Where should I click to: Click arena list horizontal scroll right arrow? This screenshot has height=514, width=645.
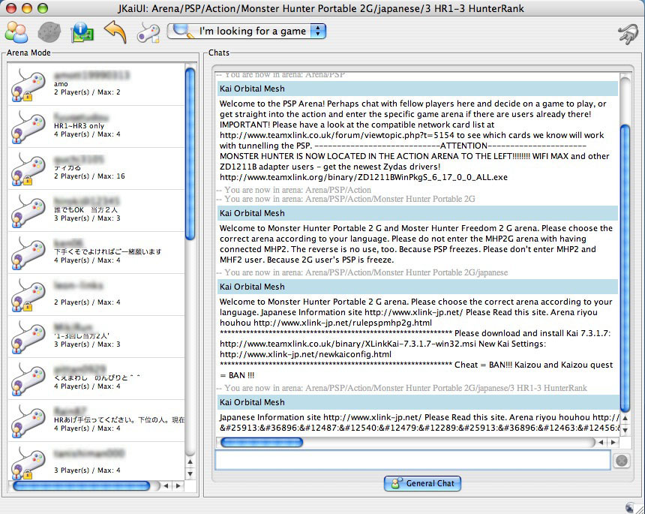(x=178, y=486)
